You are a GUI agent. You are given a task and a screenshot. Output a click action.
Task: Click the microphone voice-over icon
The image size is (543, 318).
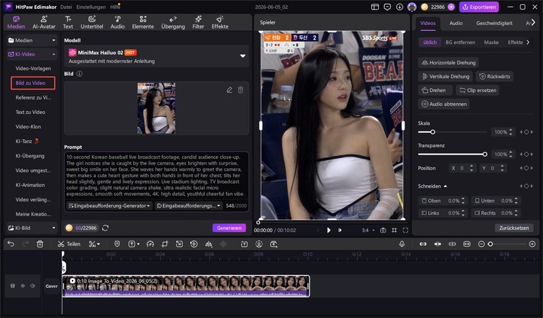tap(402, 244)
